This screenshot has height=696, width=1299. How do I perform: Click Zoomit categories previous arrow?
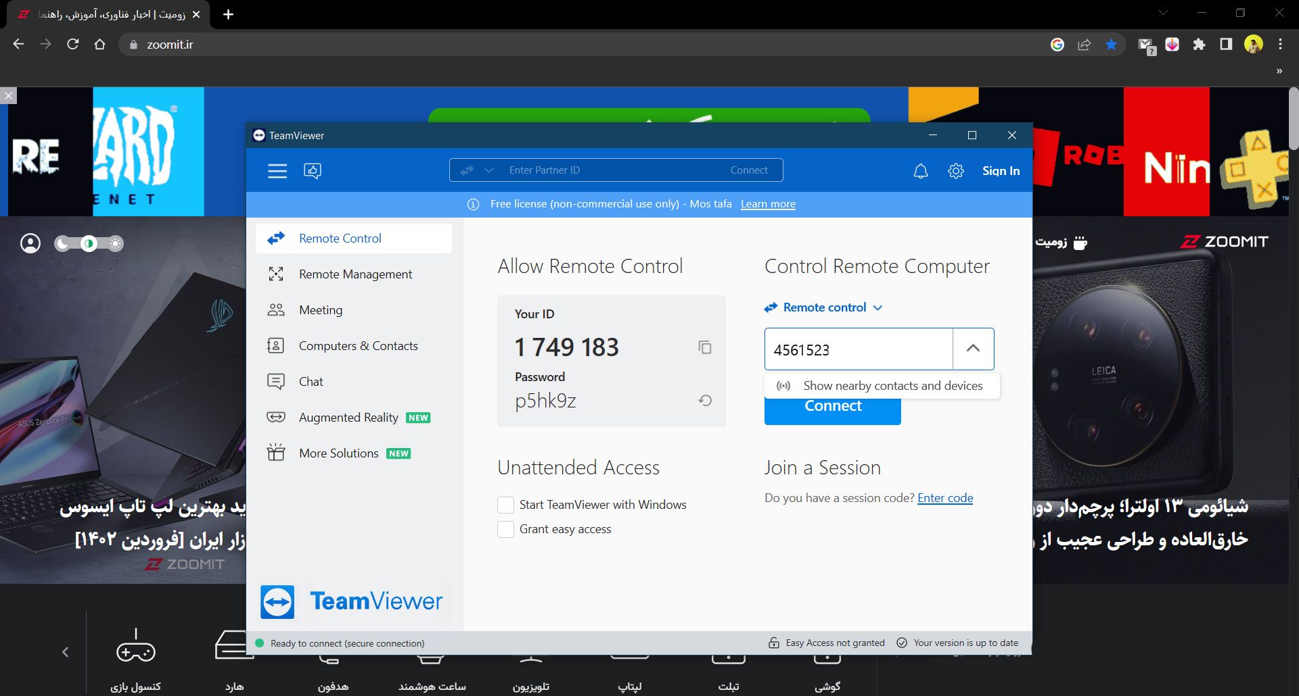tap(66, 652)
